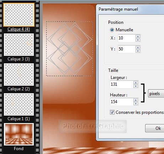Increase Hauteur with up arrow
This screenshot has height=154, width=164.
136,100
